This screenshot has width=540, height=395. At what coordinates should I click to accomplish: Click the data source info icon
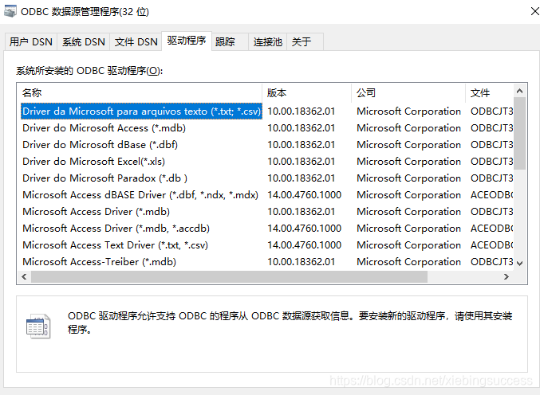click(x=38, y=326)
